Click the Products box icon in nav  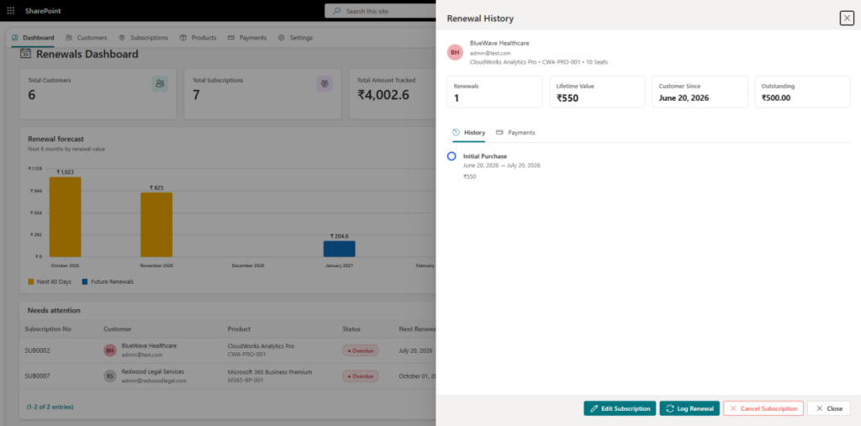coord(182,38)
